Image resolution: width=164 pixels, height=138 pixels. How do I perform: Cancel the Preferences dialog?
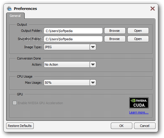tap(145, 126)
